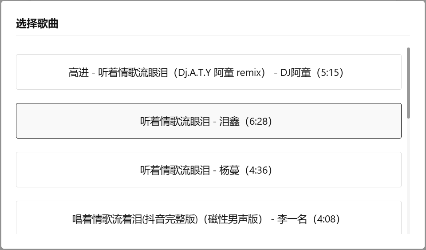The width and height of the screenshot is (426, 250).
Task: Pick the 4:36 duration song
Action: (x=209, y=170)
